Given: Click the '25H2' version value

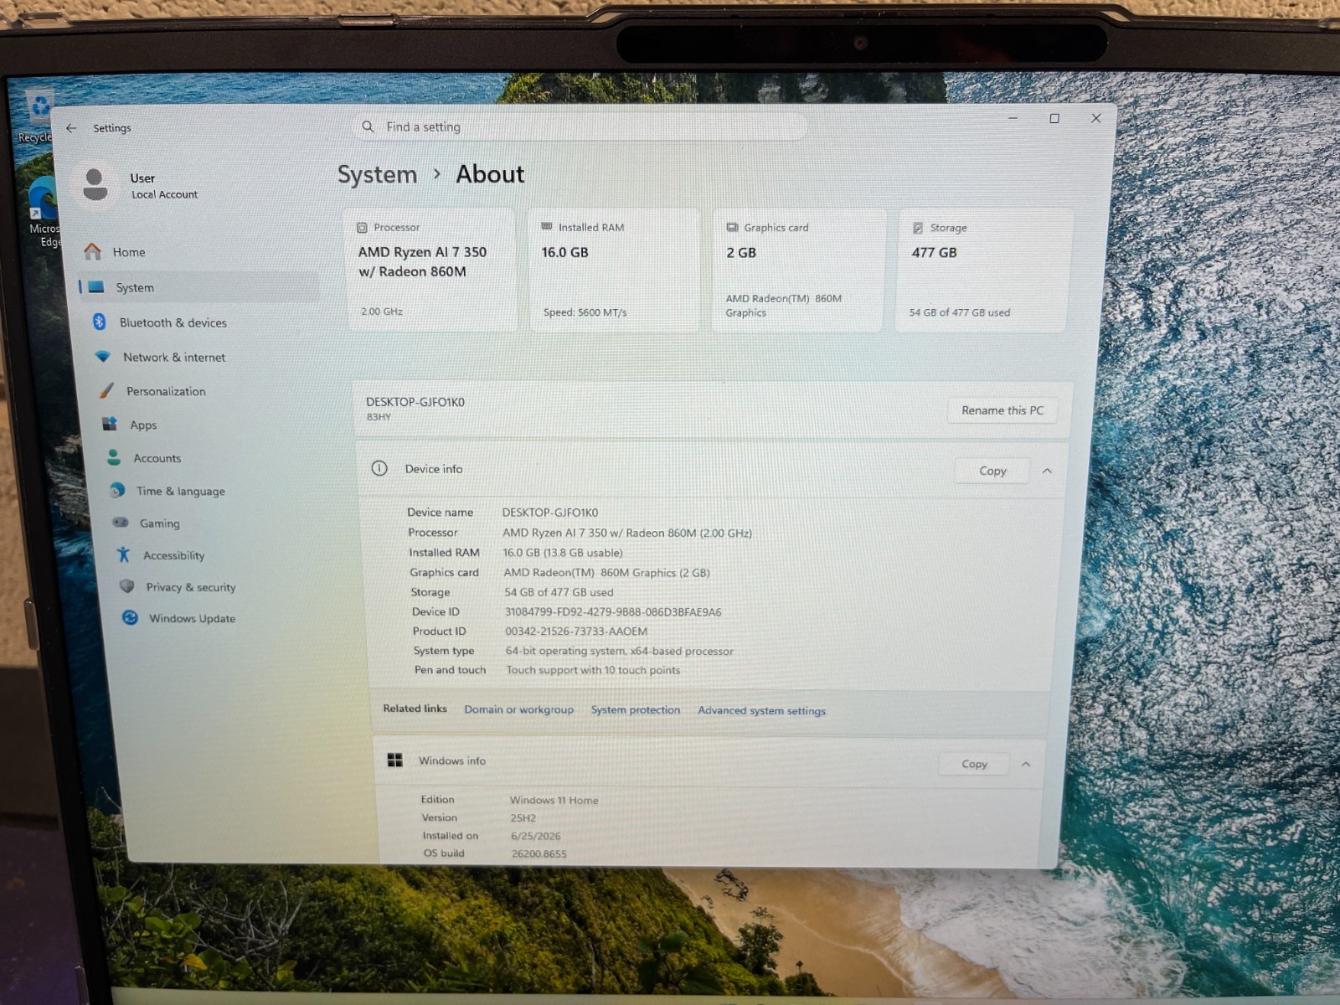Looking at the screenshot, I should (x=523, y=818).
